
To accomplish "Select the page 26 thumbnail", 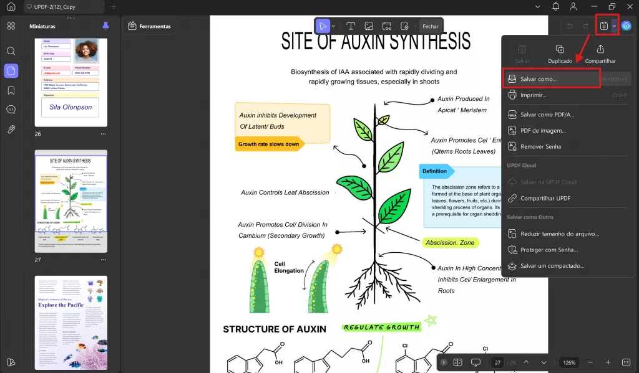I will (x=71, y=83).
